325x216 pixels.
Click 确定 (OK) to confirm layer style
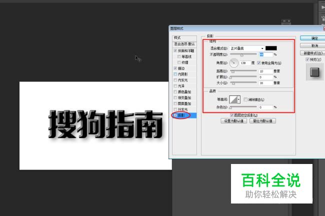pyautogui.click(x=313, y=38)
